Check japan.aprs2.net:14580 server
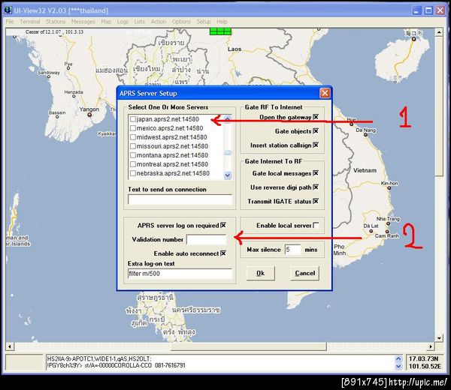The width and height of the screenshot is (451, 390). point(133,119)
